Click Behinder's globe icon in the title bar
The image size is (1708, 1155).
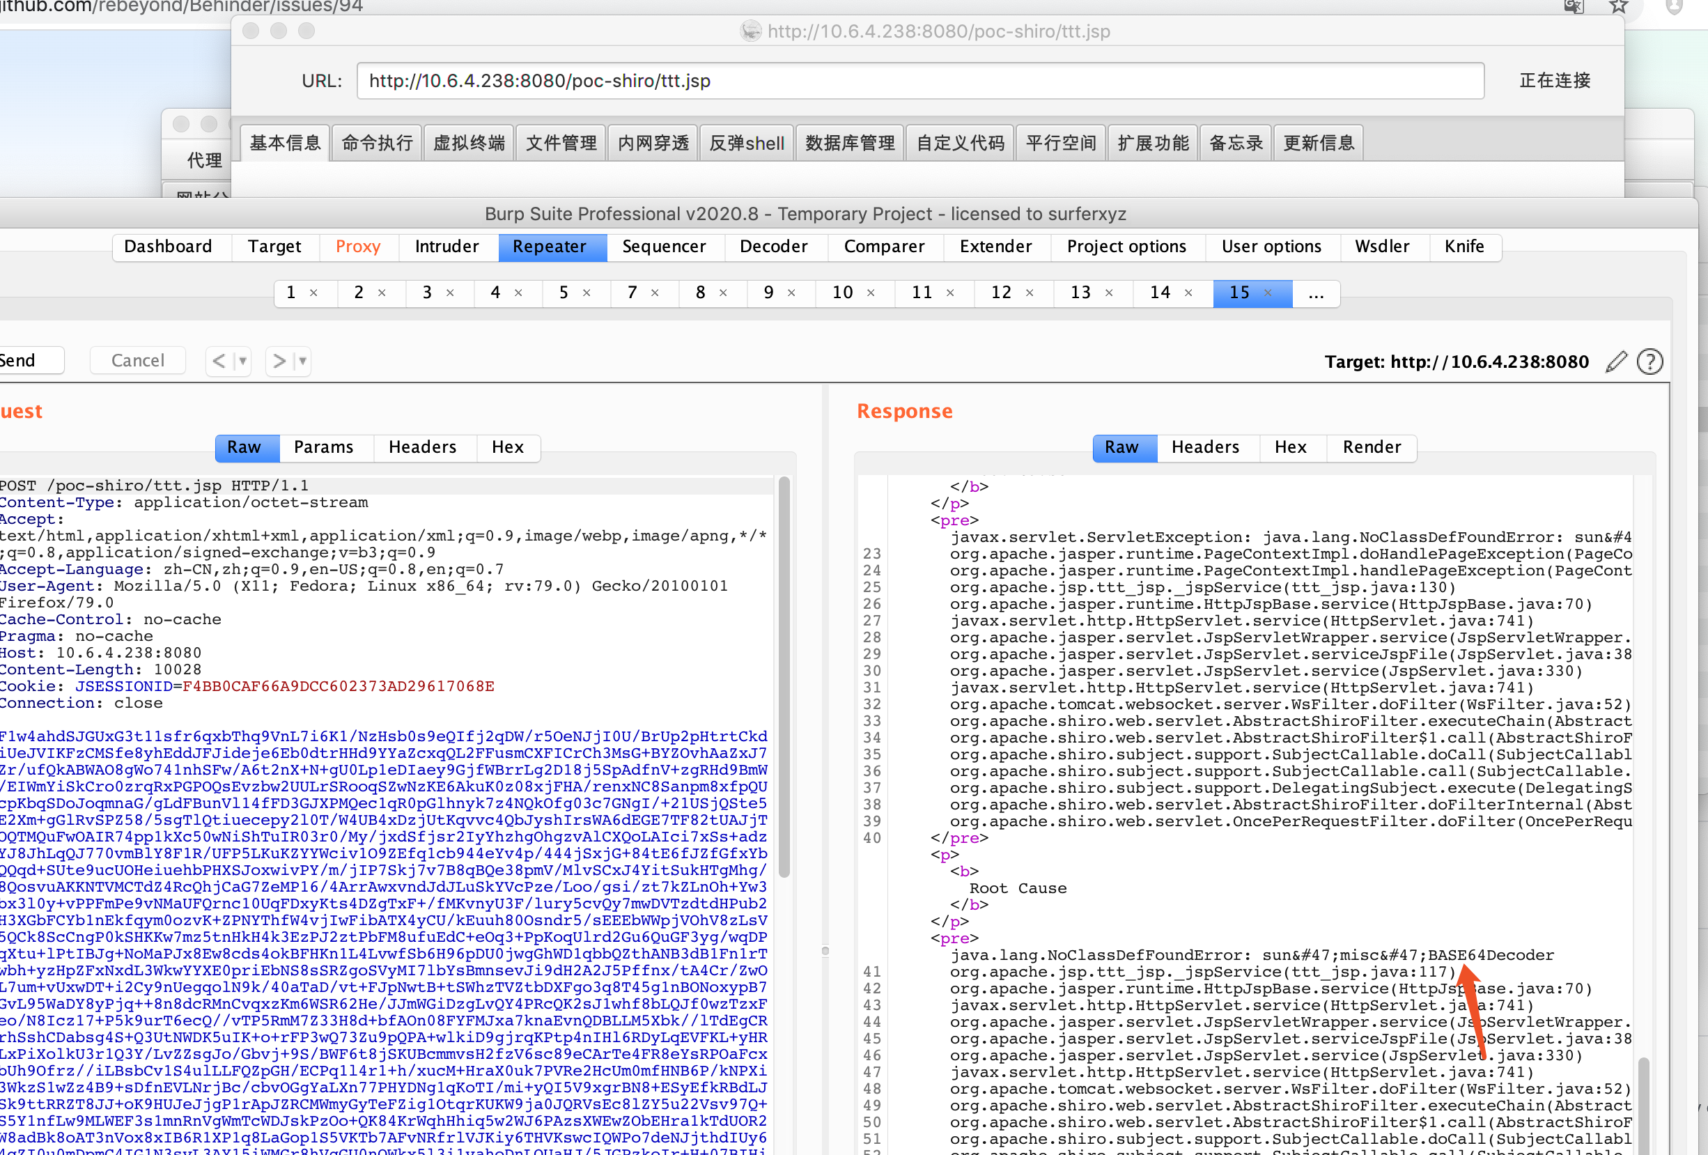[x=750, y=31]
